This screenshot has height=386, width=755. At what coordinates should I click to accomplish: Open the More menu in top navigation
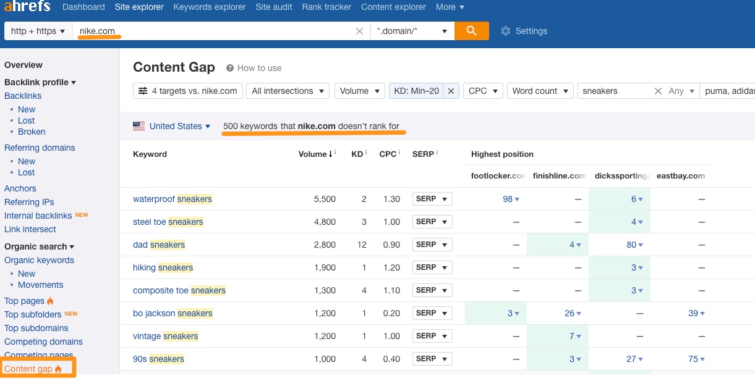coord(450,7)
